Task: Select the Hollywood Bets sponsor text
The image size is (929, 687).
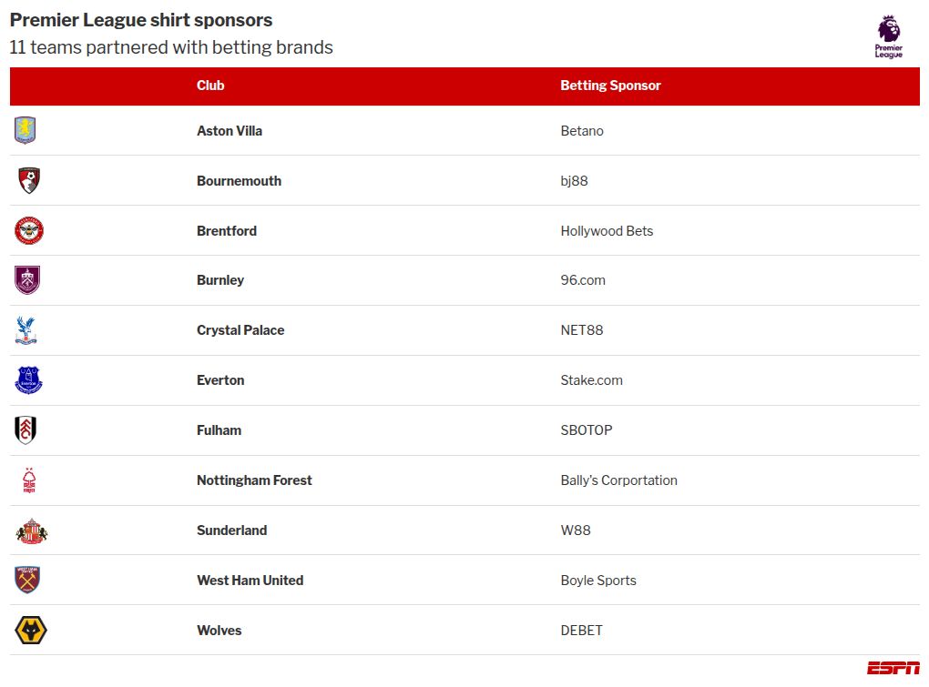Action: click(x=607, y=231)
